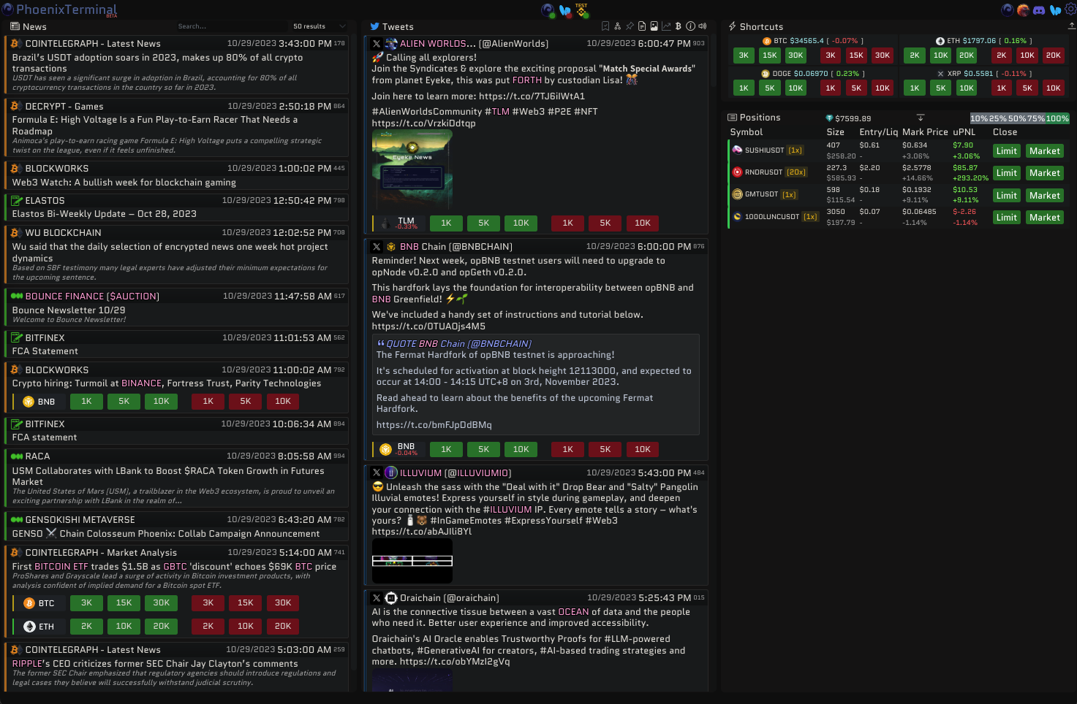Click green 10K button in TLM row

pyautogui.click(x=521, y=223)
